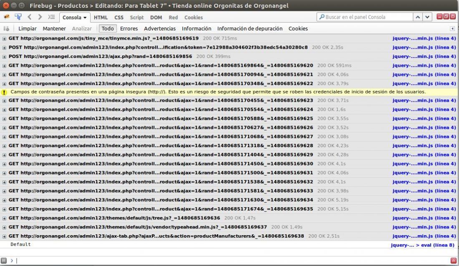The image size is (459, 266).
Task: Switch command editor with red bottom-right icon
Action: (x=454, y=261)
